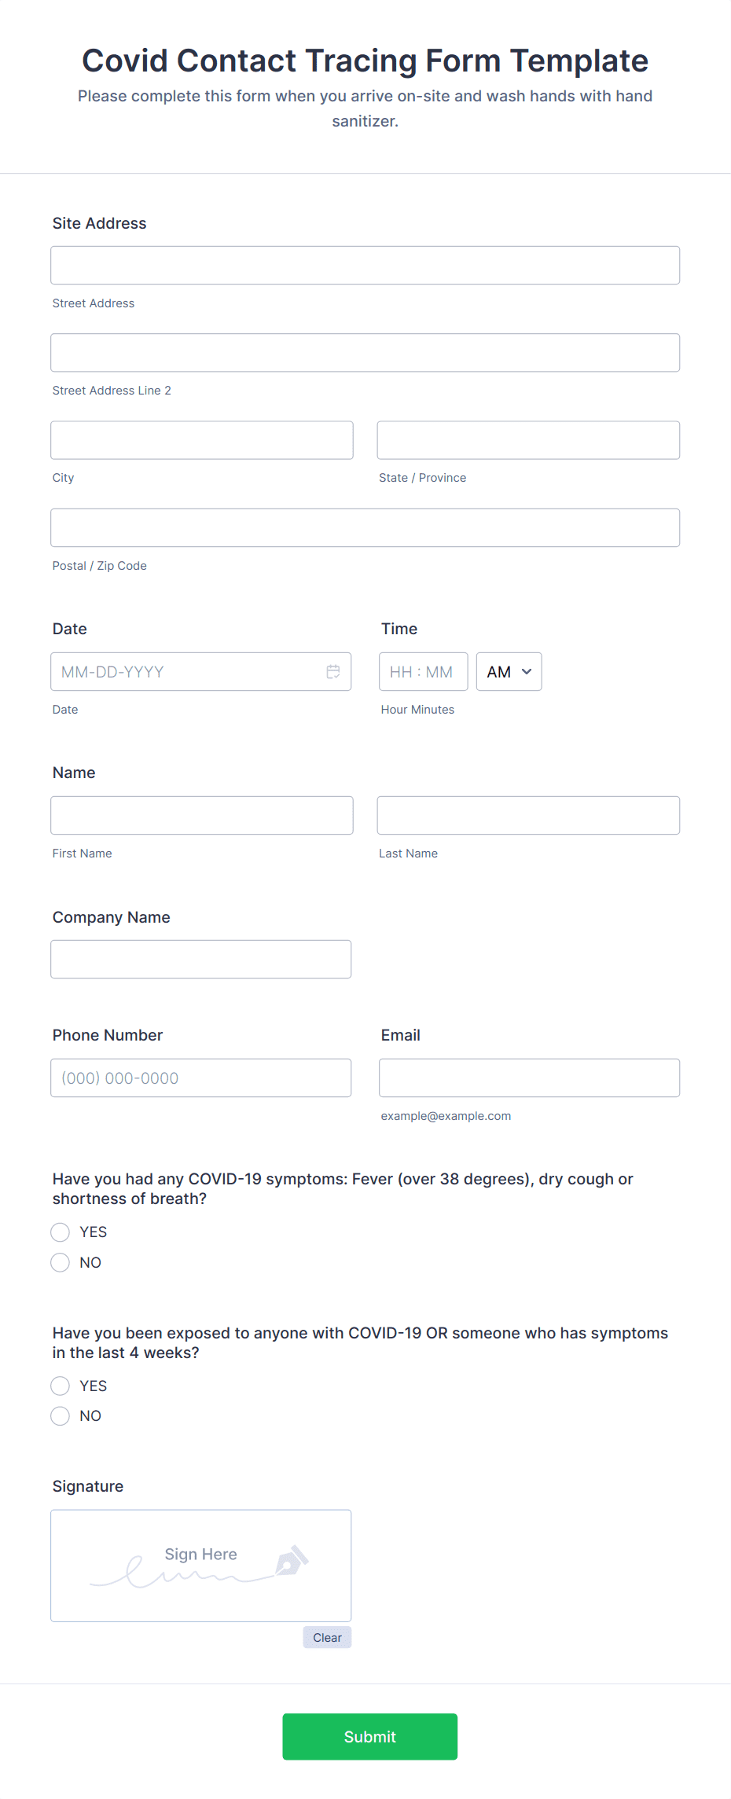
Task: Click the State / Province field
Action: coord(528,440)
